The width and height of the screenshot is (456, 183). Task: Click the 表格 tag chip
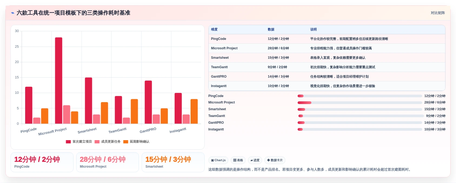tap(238, 160)
